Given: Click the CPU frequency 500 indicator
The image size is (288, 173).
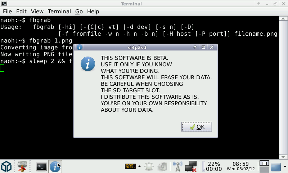Looking at the screenshot, I should click(x=130, y=167).
